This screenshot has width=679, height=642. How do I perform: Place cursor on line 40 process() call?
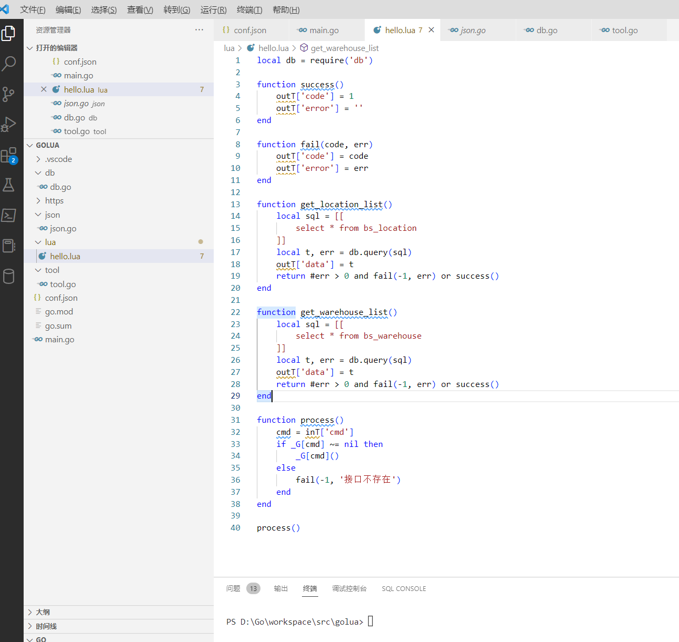point(278,528)
